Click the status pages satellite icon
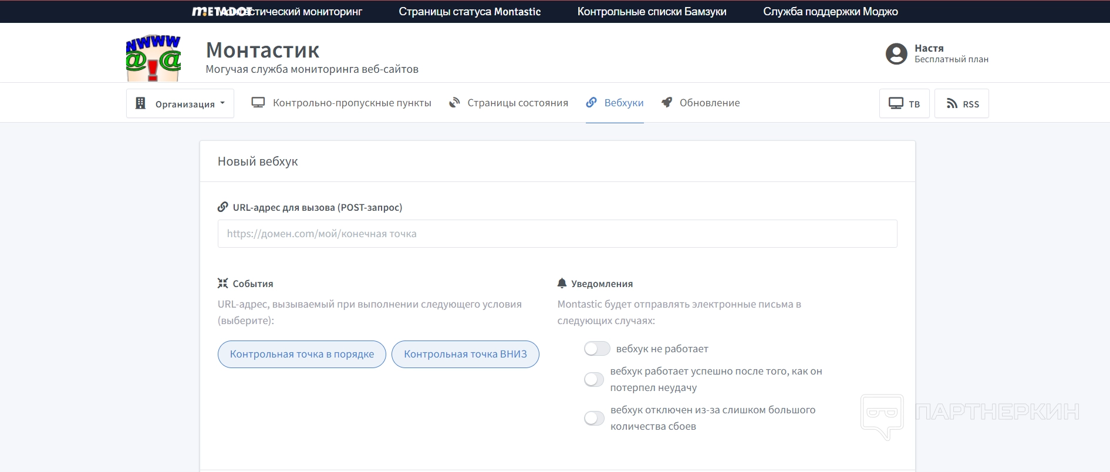1110x472 pixels. (x=454, y=103)
